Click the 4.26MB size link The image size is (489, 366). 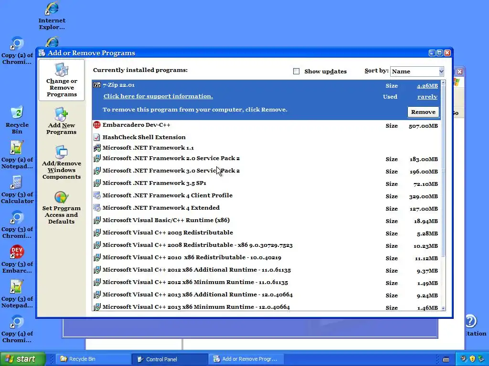pos(427,86)
